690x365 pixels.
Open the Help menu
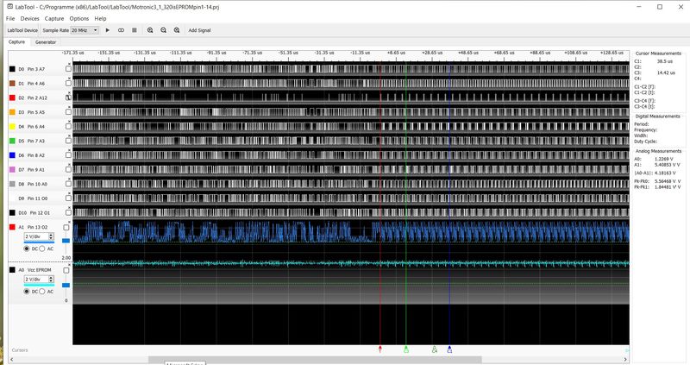[x=100, y=18]
